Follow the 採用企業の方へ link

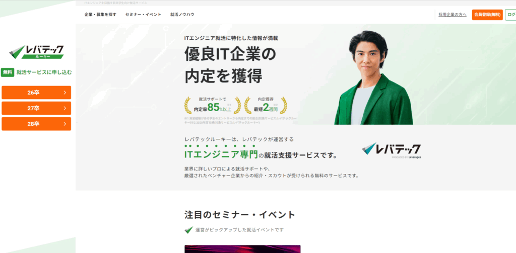click(453, 15)
